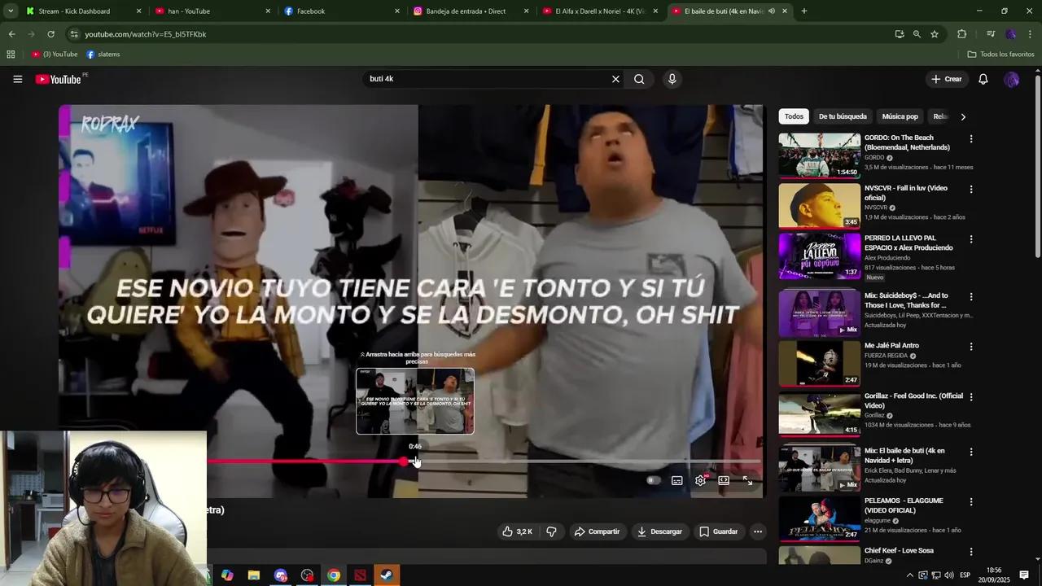Reload the page in Chrome
This screenshot has width=1042, height=586.
pos(50,34)
